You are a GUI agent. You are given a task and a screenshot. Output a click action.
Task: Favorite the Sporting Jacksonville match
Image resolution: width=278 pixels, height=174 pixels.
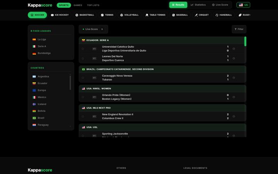(x=83, y=136)
